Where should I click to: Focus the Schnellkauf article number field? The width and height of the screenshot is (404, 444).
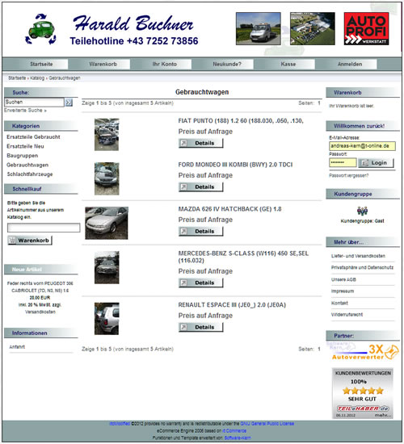pyautogui.click(x=44, y=228)
